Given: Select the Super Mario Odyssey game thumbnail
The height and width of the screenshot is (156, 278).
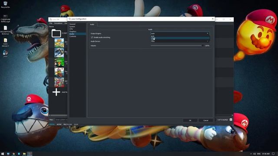Looking at the screenshot, I should (x=59, y=82).
